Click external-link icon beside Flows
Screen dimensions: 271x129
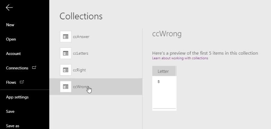pos(21,82)
